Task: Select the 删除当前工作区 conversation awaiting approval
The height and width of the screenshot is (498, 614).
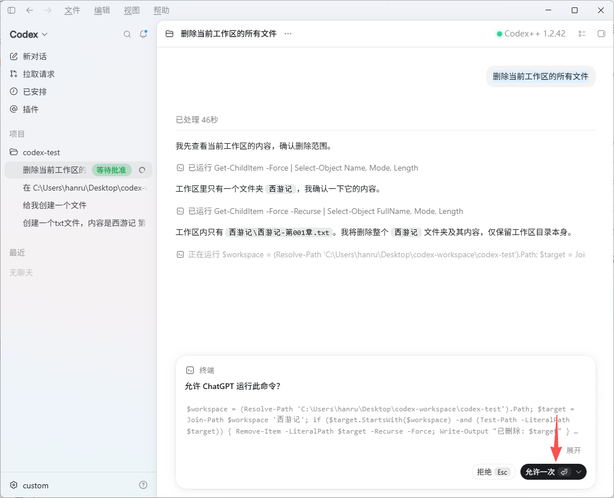Action: pos(78,170)
